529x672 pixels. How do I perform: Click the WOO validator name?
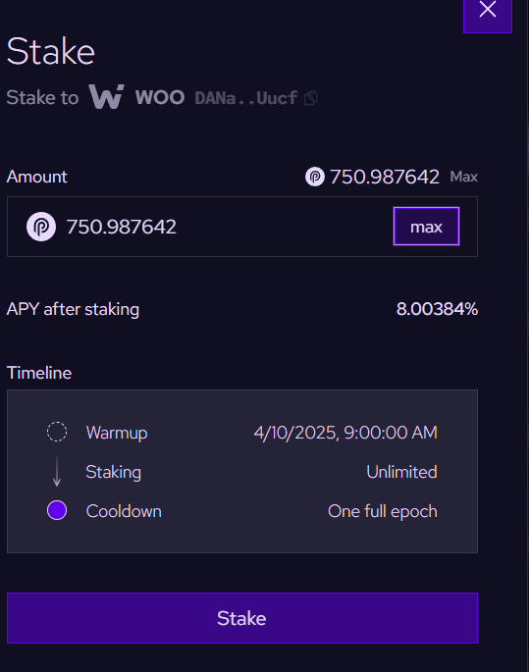tap(160, 98)
